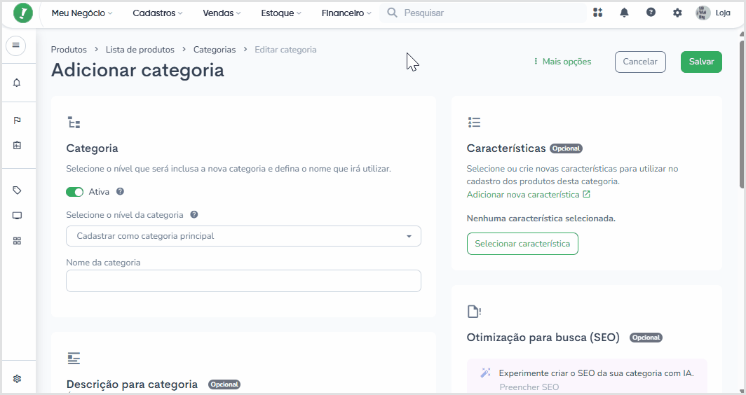
Task: Click the sidebar flag icon
Action: pos(17,120)
